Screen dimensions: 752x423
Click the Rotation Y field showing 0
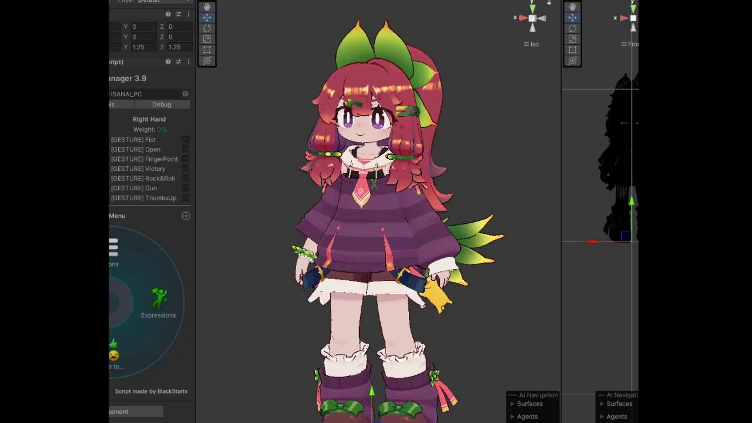pos(143,37)
